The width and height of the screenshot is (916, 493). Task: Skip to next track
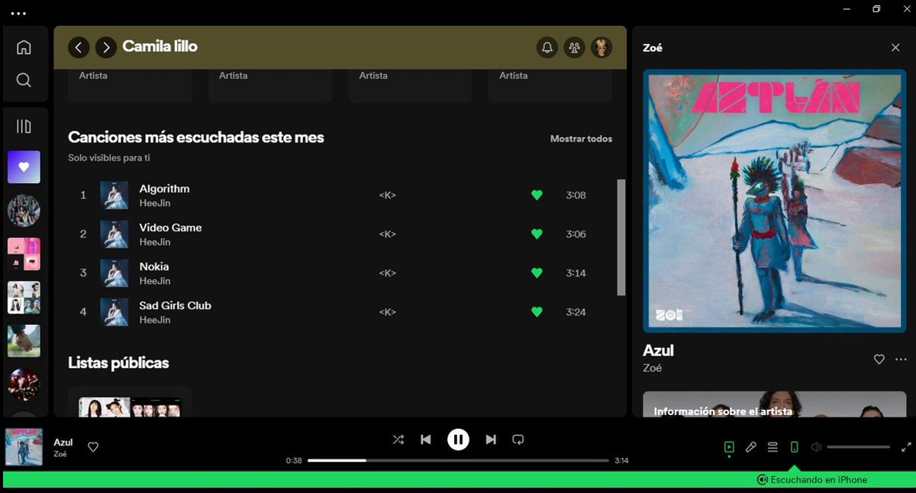[x=491, y=440]
